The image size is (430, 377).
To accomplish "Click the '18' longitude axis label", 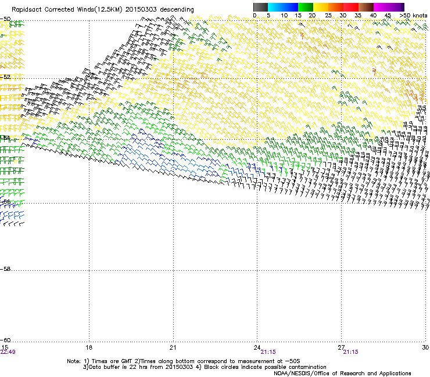I will click(x=89, y=347).
